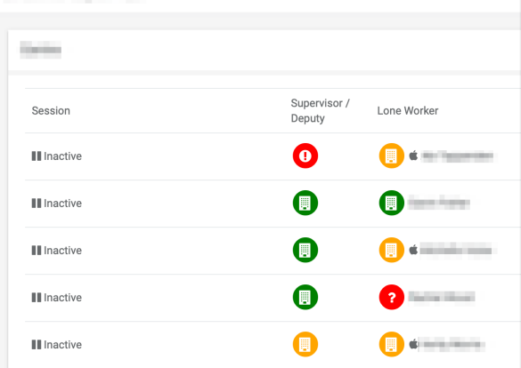Sort by the Lone Worker column header
This screenshot has width=521, height=368.
[408, 111]
